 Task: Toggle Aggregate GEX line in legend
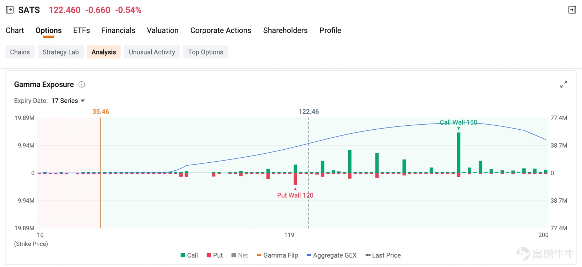331,255
